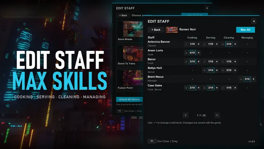Click Brent Nexus 3/10 Managing value
The image size is (264, 149).
point(247,79)
